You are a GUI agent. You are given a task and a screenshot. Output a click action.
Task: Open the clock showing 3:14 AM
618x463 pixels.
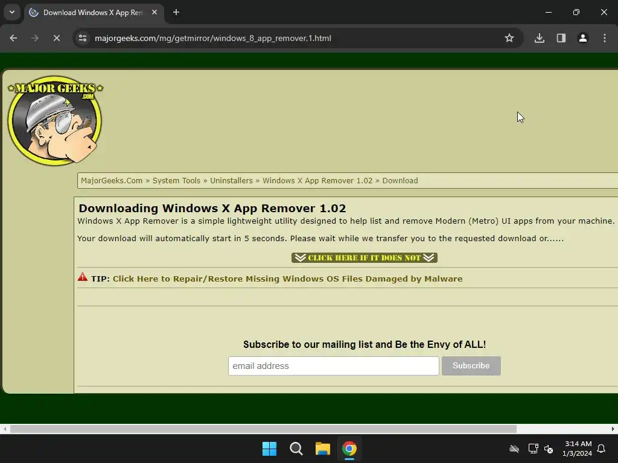578,449
